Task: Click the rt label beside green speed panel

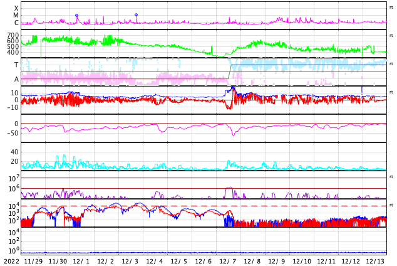Action: tap(391, 36)
